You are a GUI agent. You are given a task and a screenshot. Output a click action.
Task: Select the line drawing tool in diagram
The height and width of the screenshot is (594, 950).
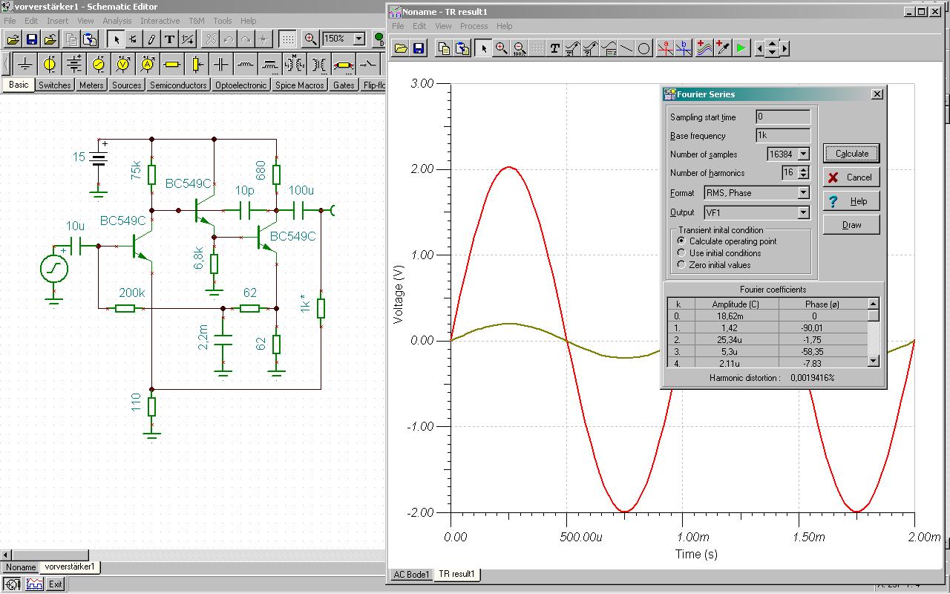pos(626,49)
